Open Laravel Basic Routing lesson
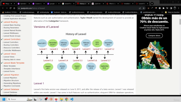 12,25
